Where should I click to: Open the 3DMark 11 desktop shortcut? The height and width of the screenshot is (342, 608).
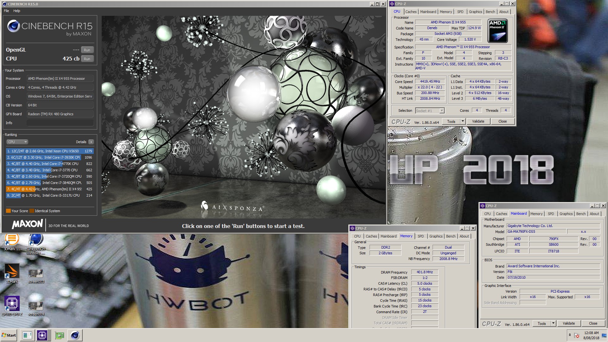coord(12,242)
